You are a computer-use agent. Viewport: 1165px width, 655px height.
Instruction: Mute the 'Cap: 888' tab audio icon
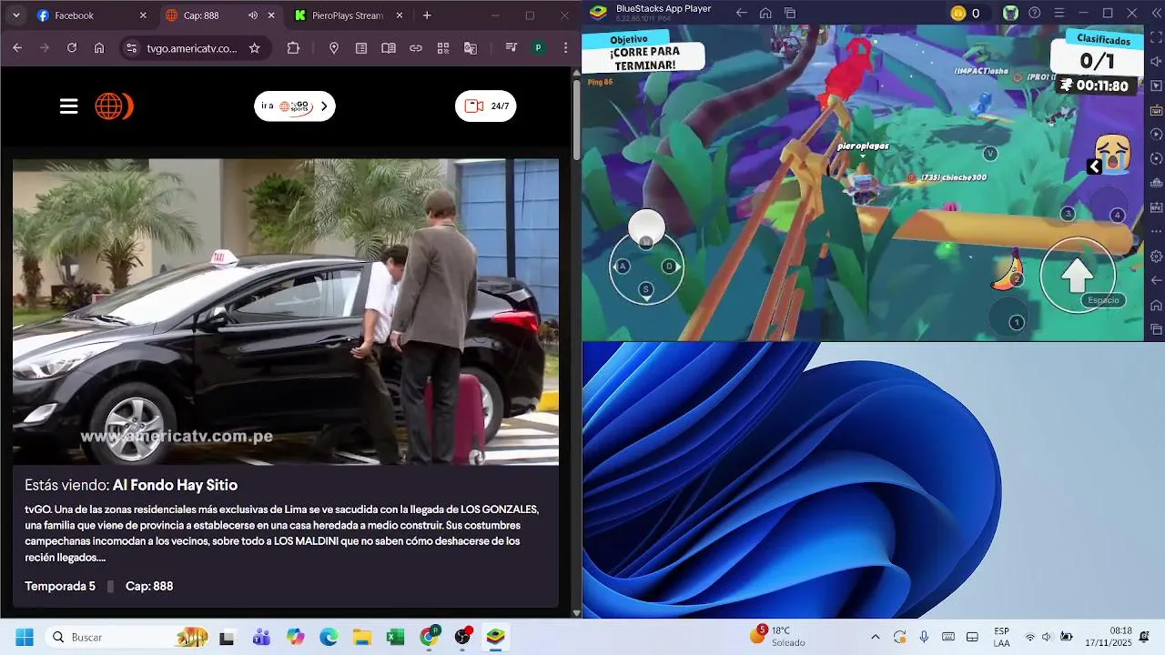(253, 15)
